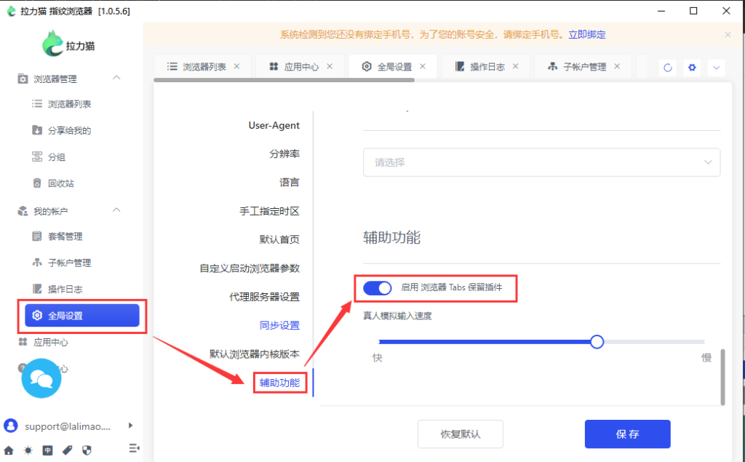Jump to the 自定义启动浏览器参数 section
Viewport: 745px width, 462px height.
(250, 268)
